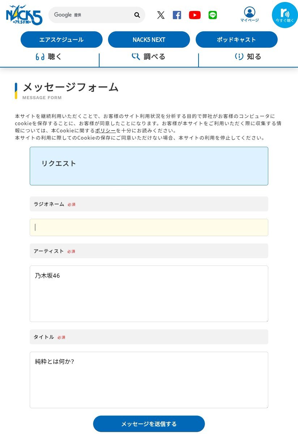Select the 知る menu tab
298x434 pixels.
tap(248, 57)
